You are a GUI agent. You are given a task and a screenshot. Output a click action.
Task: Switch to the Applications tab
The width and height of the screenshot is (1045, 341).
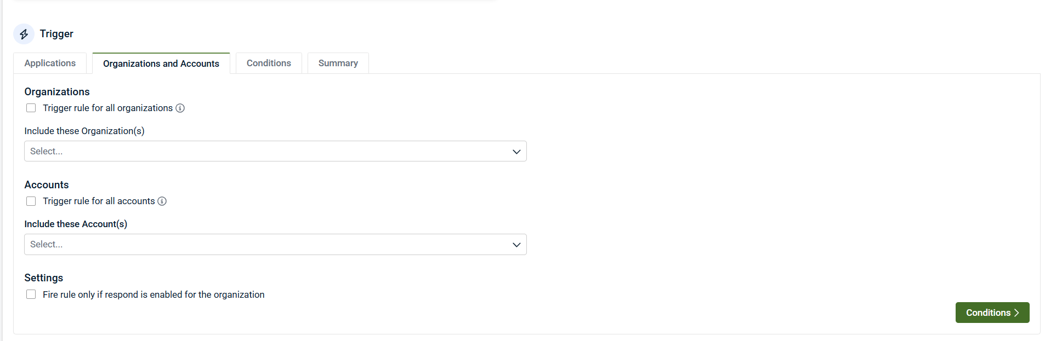coord(50,63)
